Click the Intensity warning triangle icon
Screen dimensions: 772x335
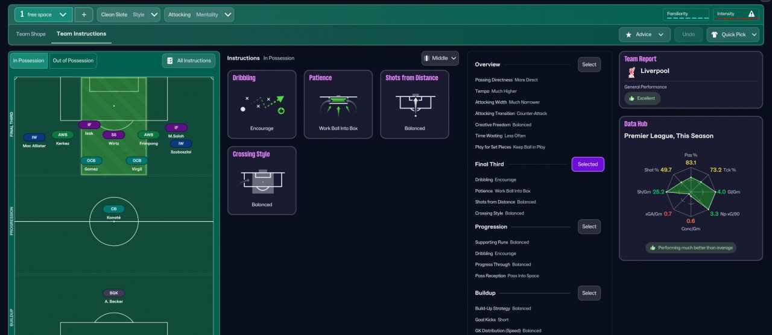(751, 13)
